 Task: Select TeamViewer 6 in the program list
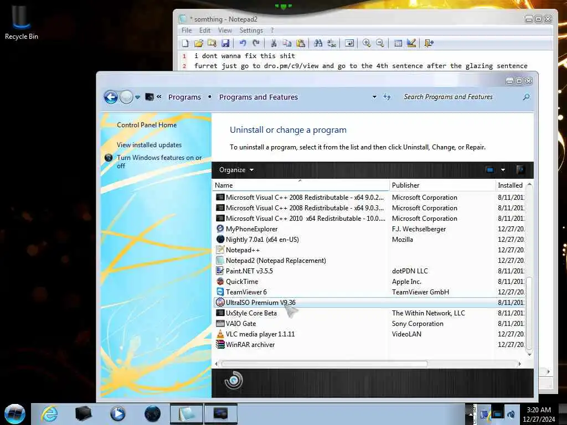[370, 292]
